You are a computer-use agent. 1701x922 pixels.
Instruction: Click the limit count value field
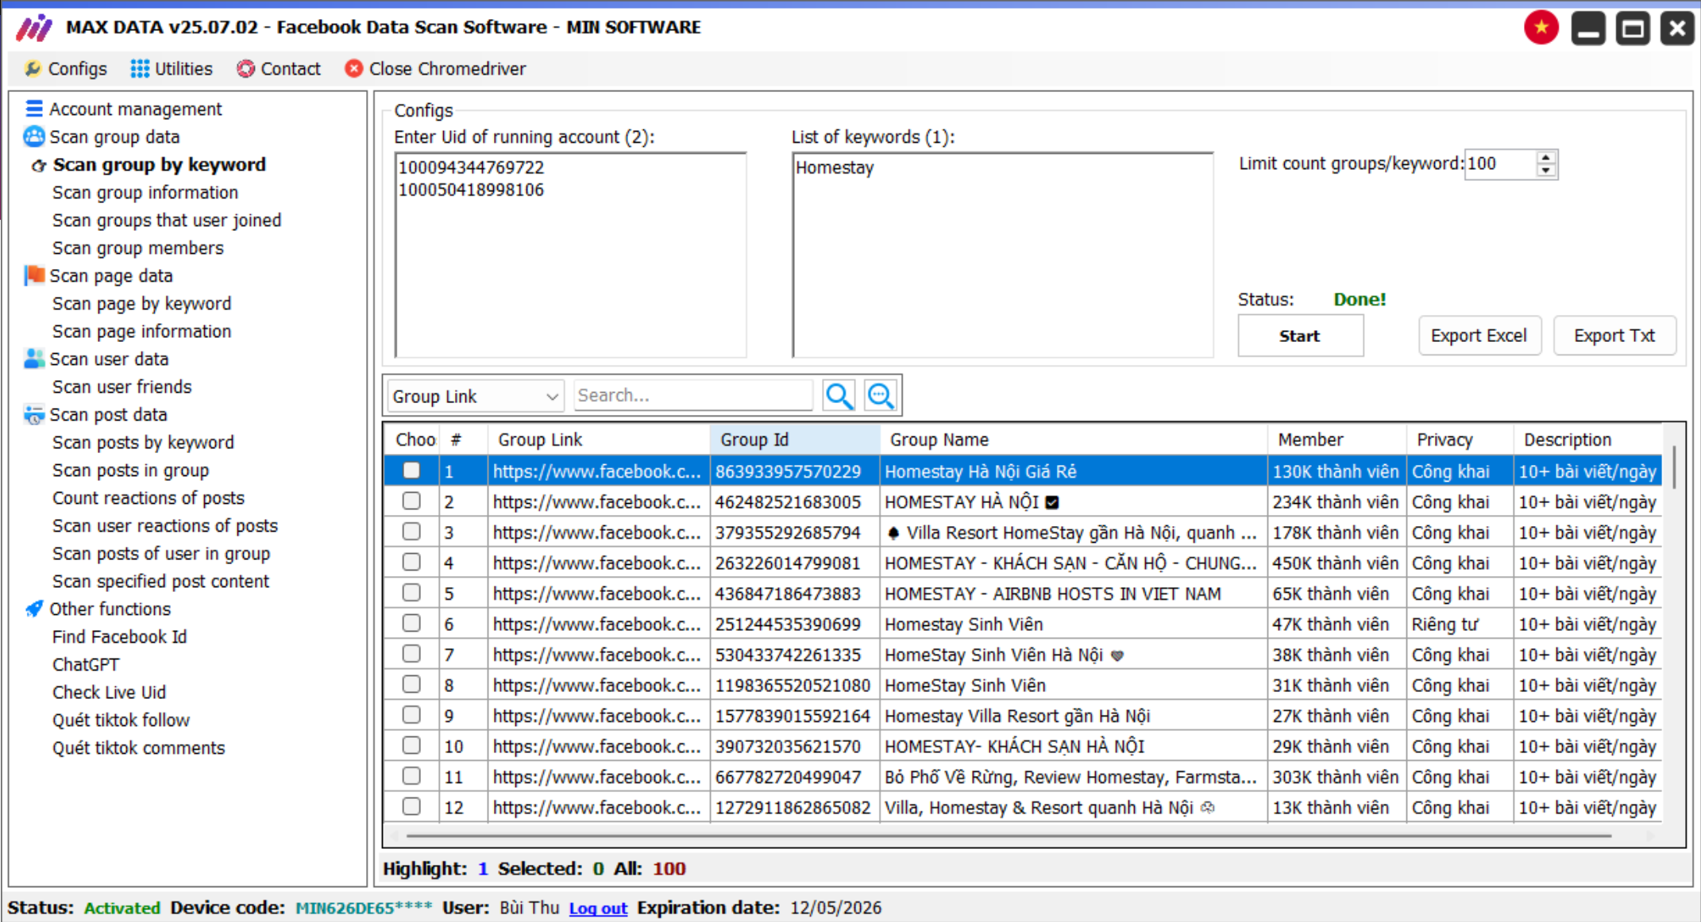pos(1501,164)
